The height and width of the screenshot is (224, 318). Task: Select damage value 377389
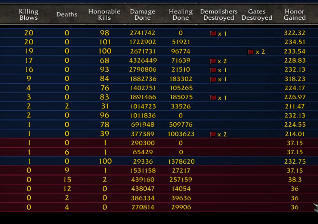point(143,134)
